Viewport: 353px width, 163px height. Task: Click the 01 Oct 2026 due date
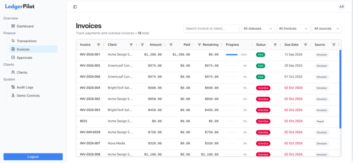(x=293, y=77)
